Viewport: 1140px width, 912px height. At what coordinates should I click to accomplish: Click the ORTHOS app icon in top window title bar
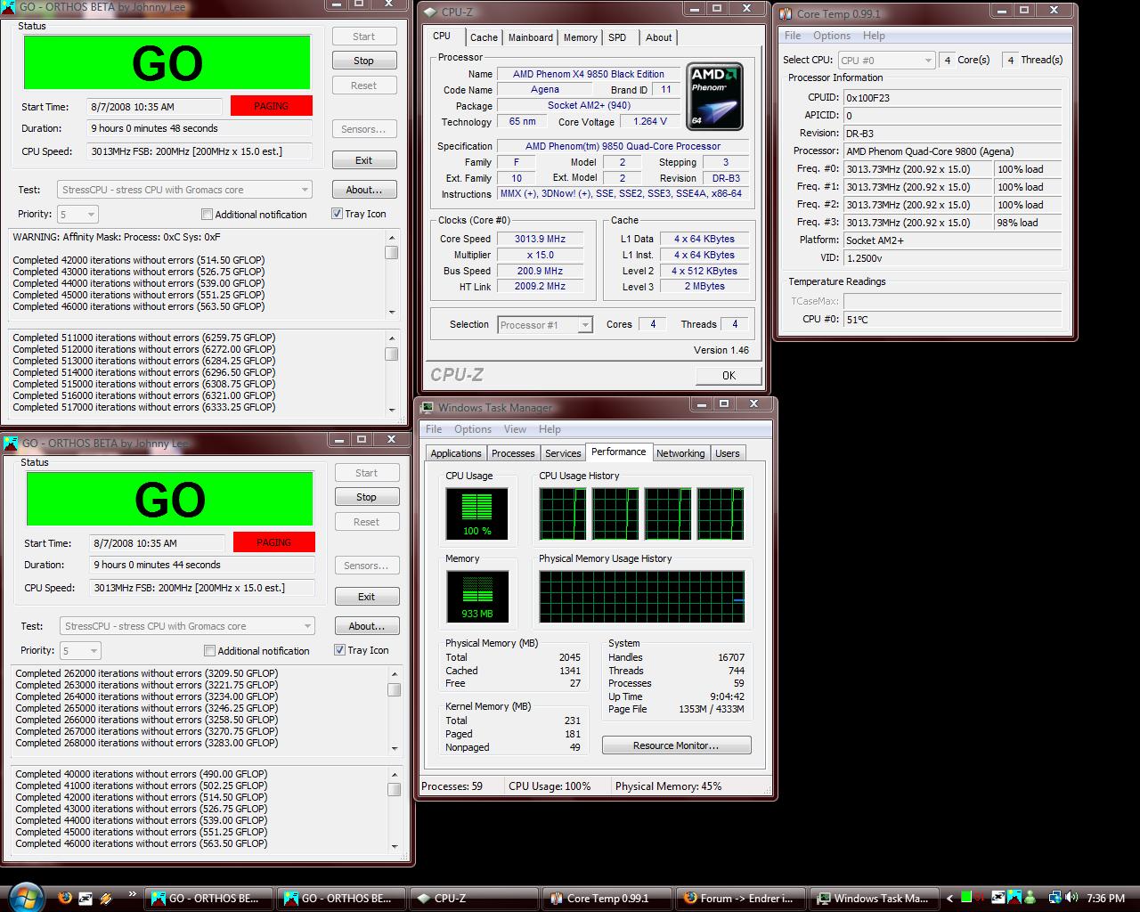pos(10,7)
